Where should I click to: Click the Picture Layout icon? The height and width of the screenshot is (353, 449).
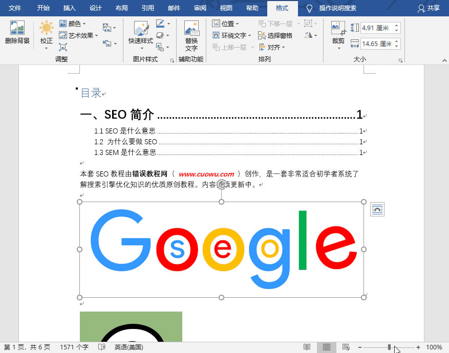point(160,47)
